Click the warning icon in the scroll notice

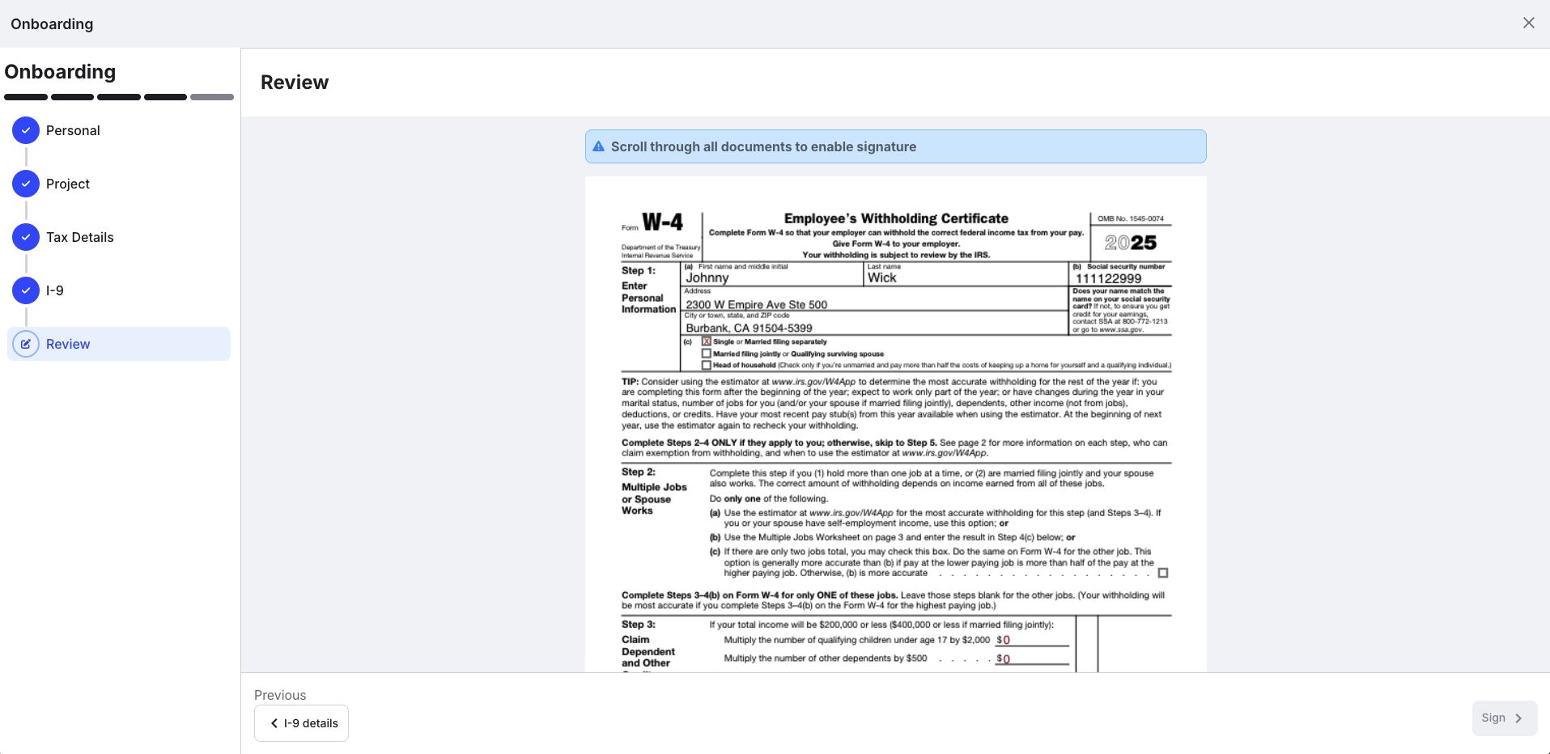coord(599,146)
